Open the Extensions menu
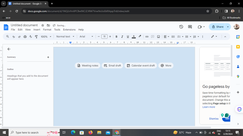Viewport: 243px width, 136px height. click(x=69, y=30)
